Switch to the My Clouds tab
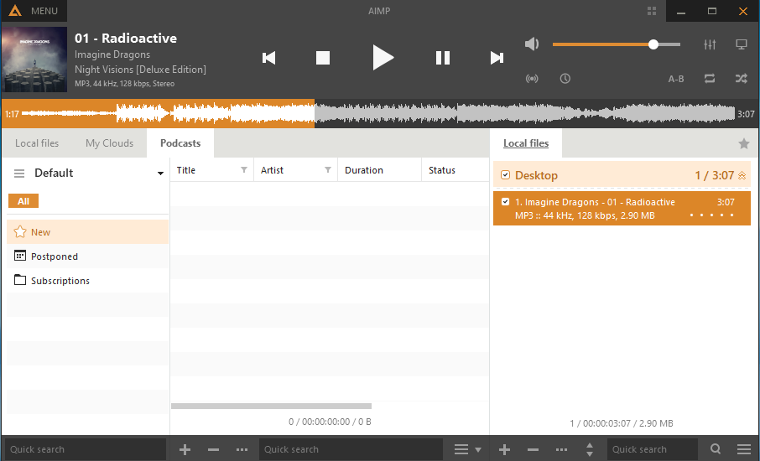 (110, 143)
